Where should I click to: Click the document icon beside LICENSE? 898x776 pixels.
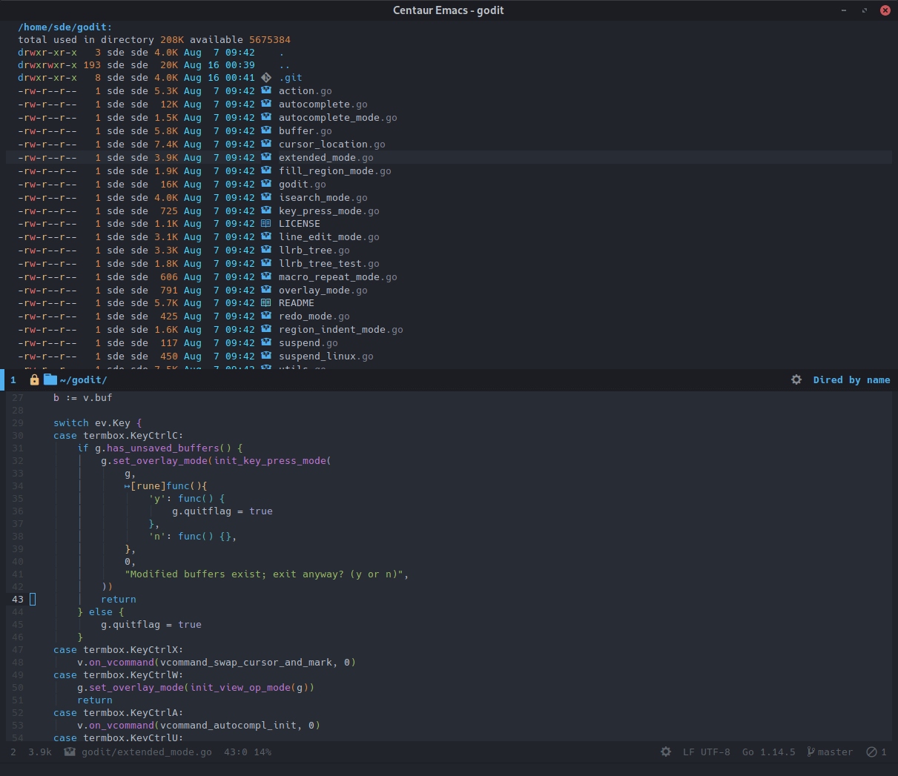(266, 223)
